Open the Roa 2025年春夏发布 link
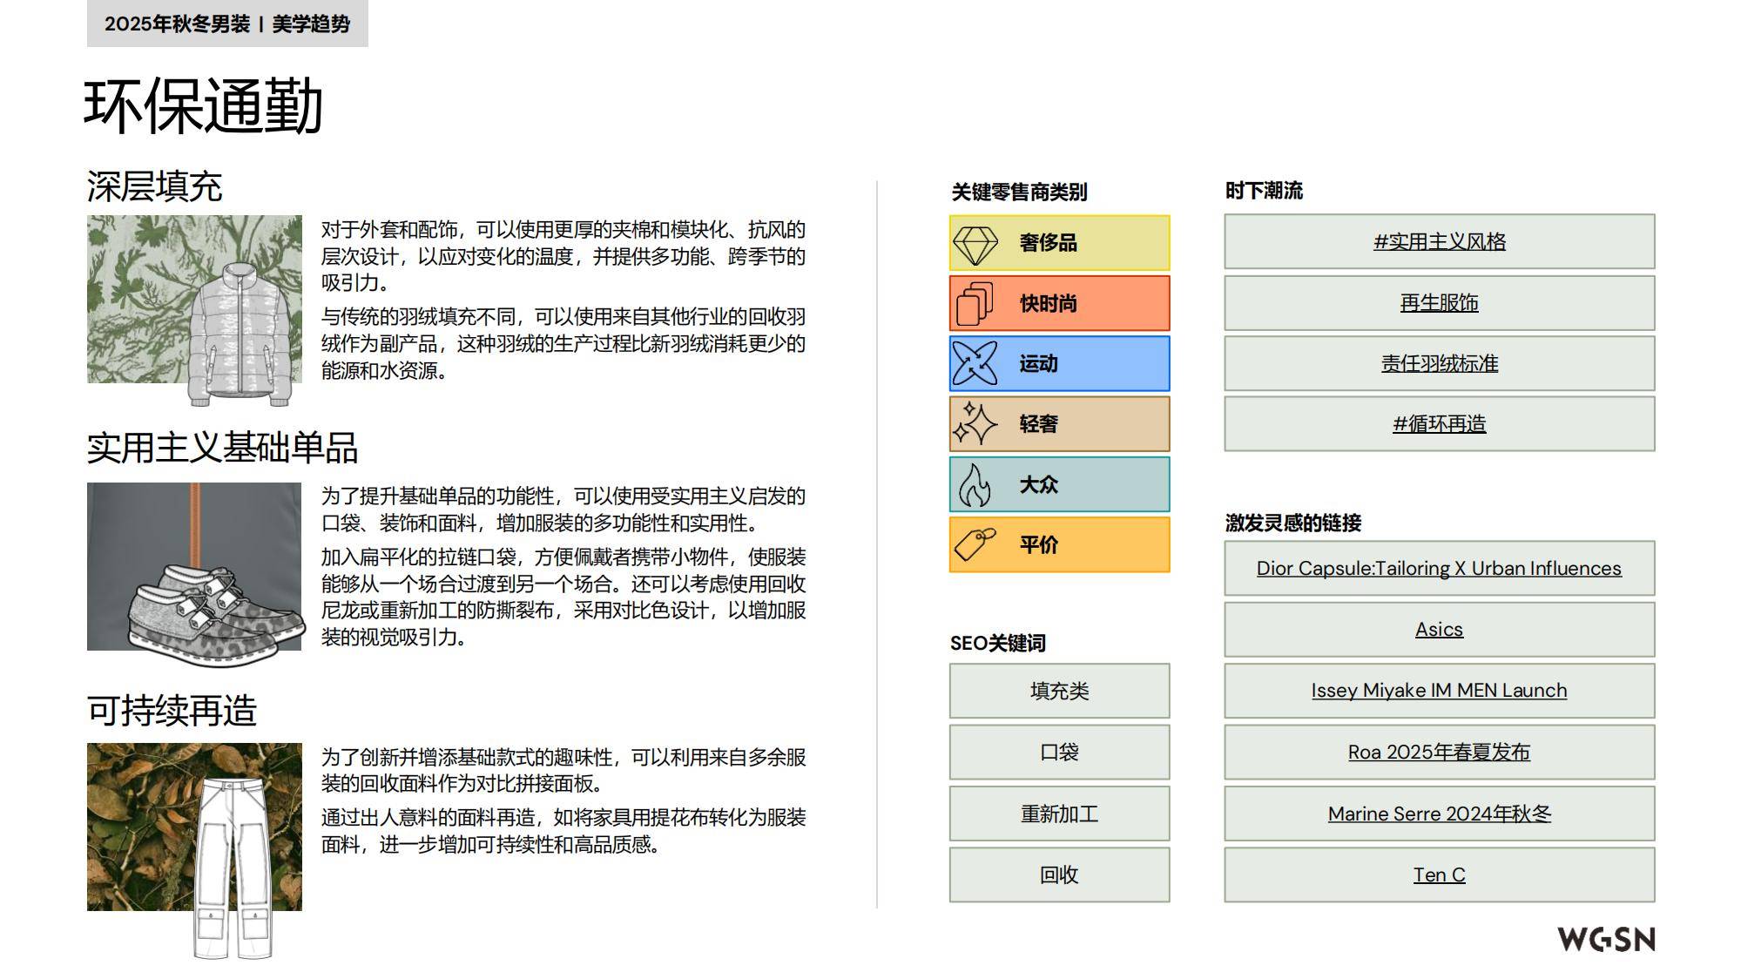 (1439, 753)
